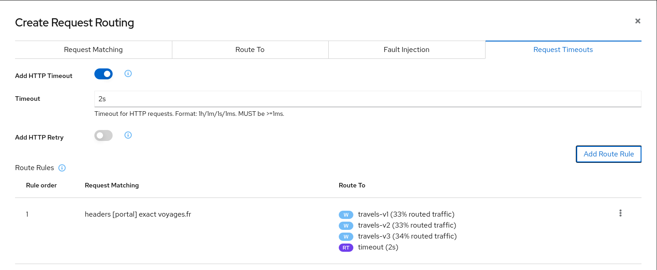Click the Route Rules info icon

(x=62, y=168)
